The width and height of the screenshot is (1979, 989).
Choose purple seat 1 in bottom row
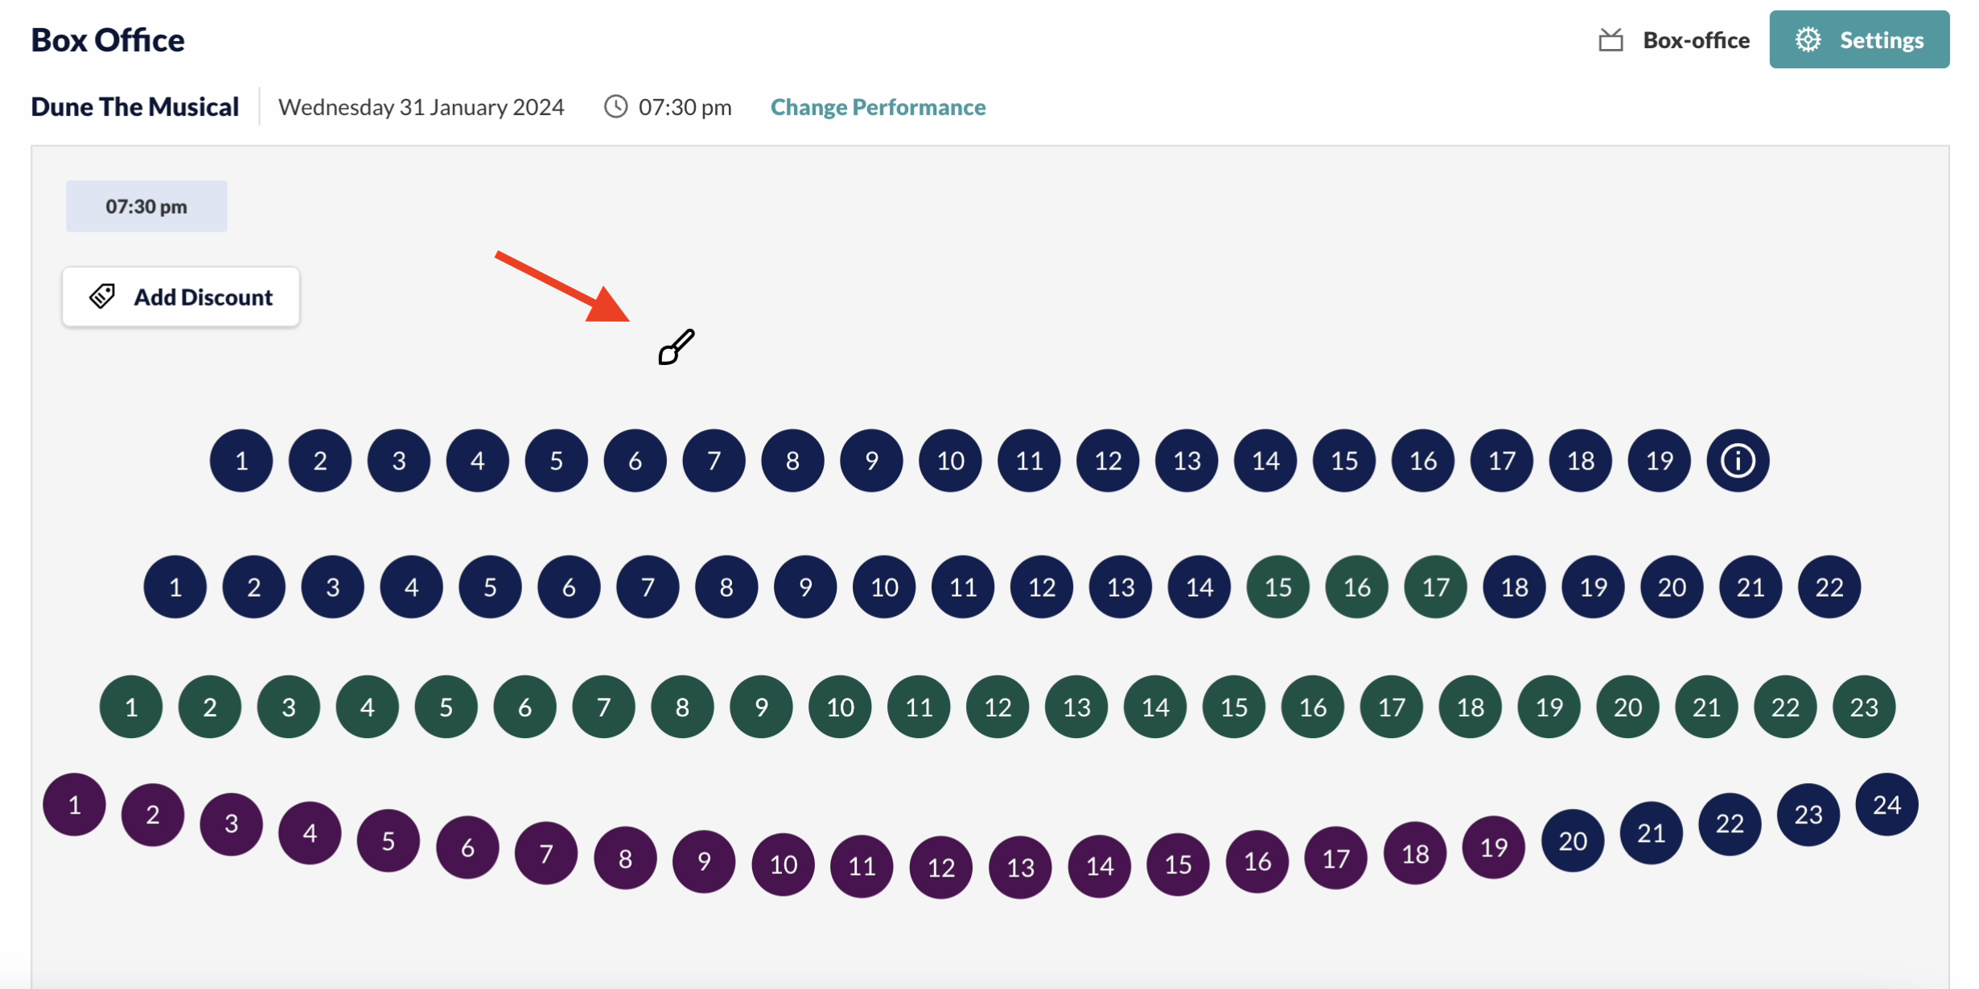(74, 805)
